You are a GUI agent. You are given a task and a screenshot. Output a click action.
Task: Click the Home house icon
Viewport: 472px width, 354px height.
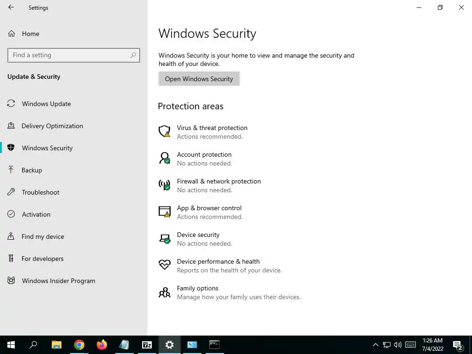pos(12,33)
